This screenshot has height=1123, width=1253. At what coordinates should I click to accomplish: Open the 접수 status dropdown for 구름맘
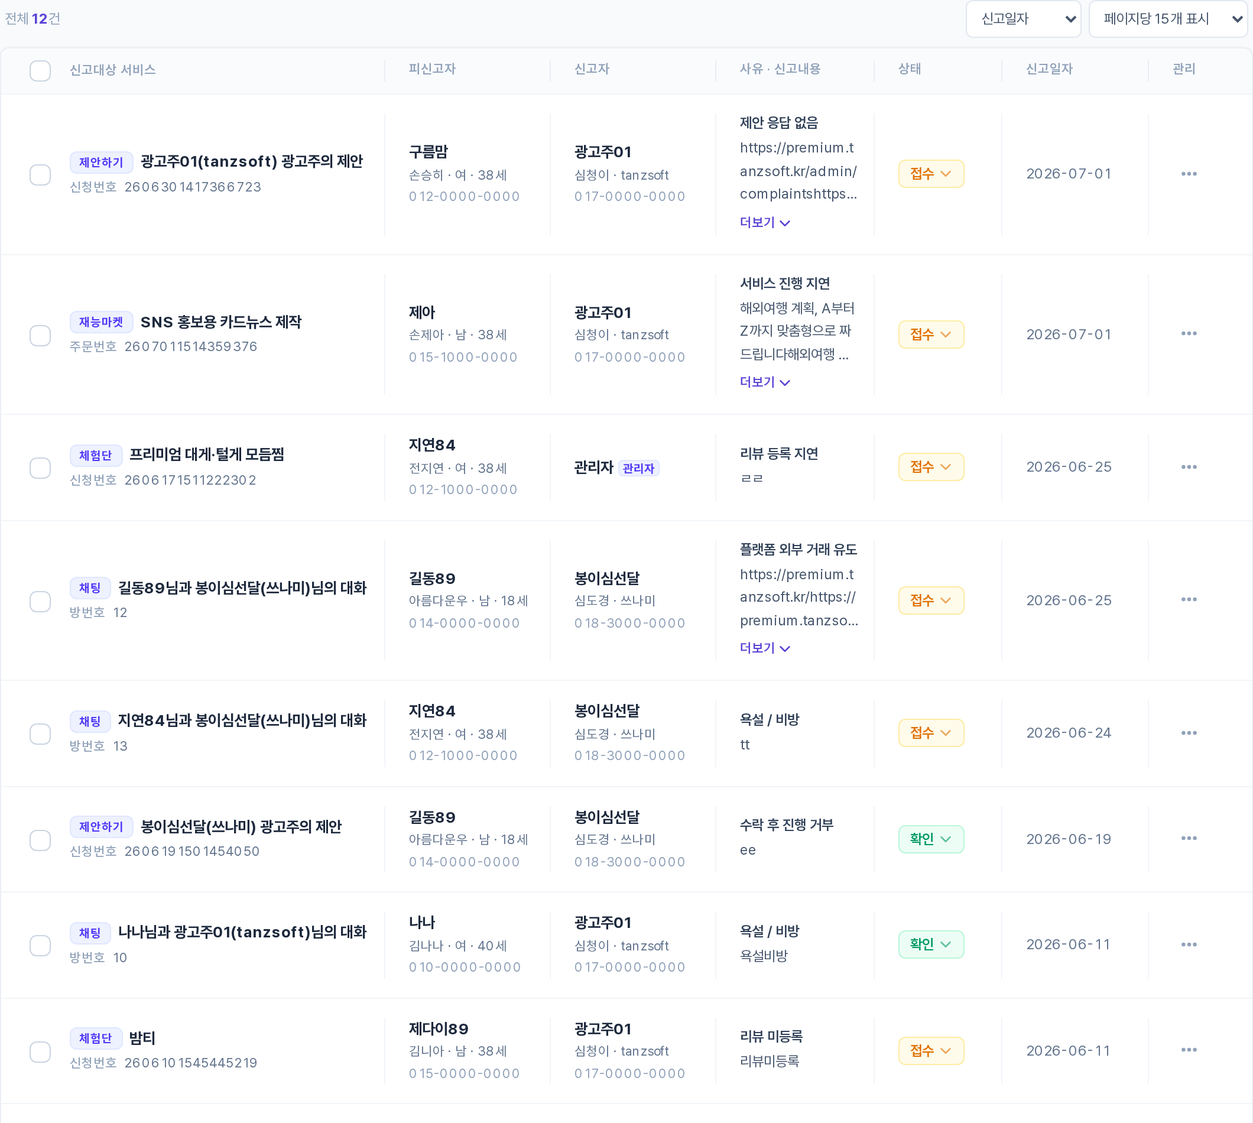(931, 174)
